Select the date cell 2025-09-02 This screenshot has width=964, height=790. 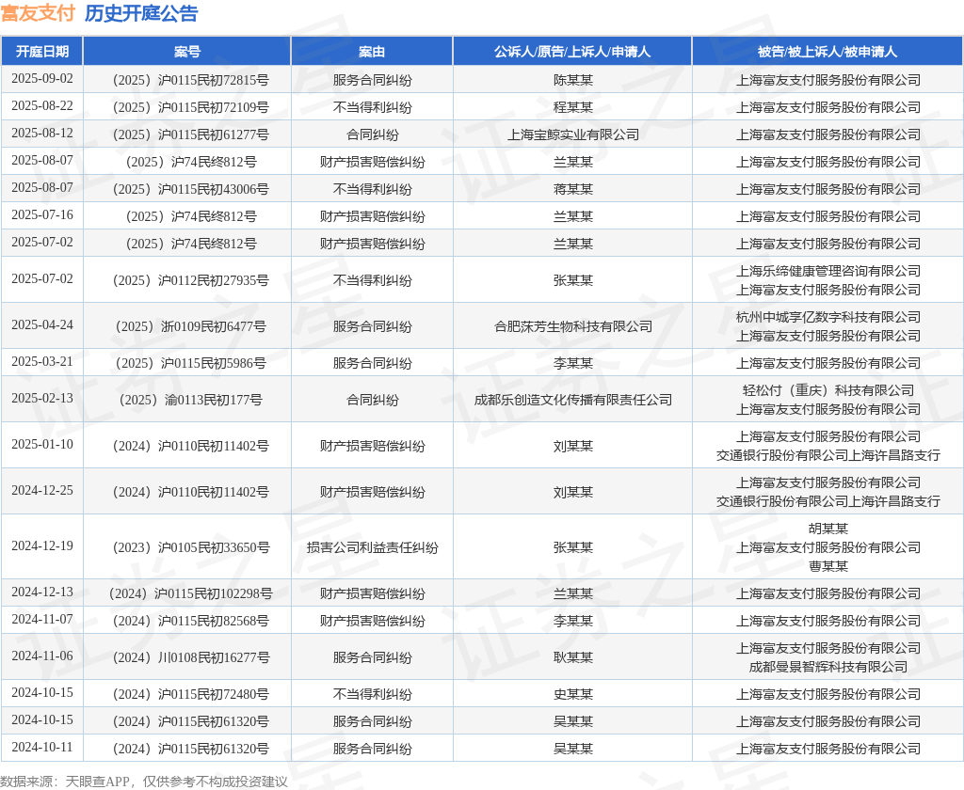(41, 79)
